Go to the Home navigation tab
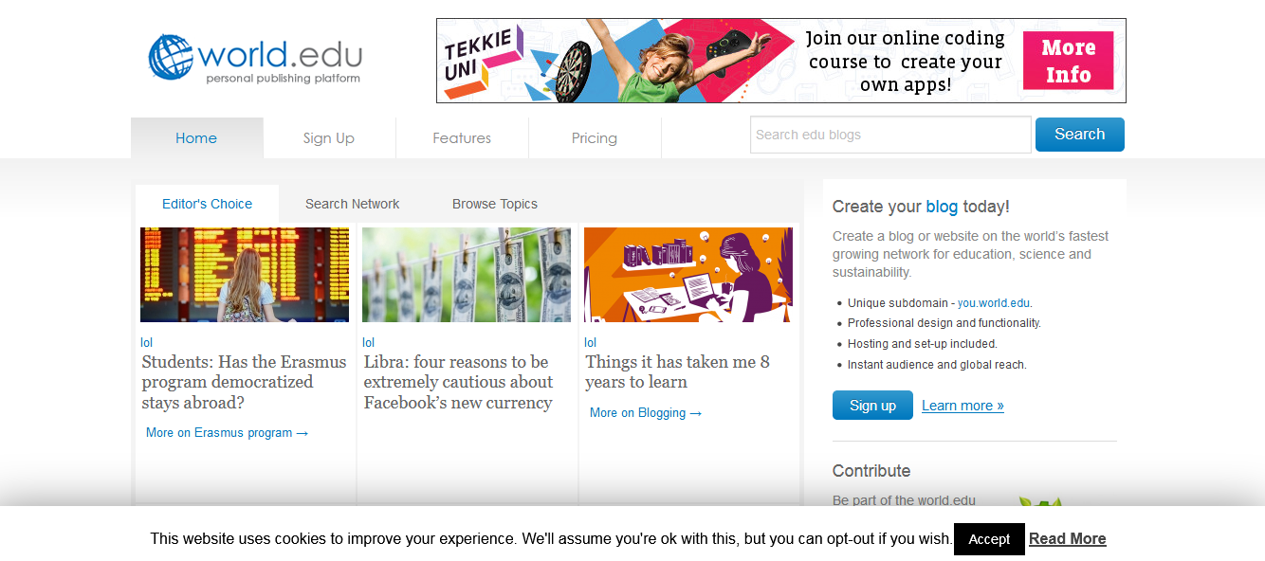This screenshot has height=561, width=1265. tap(196, 138)
